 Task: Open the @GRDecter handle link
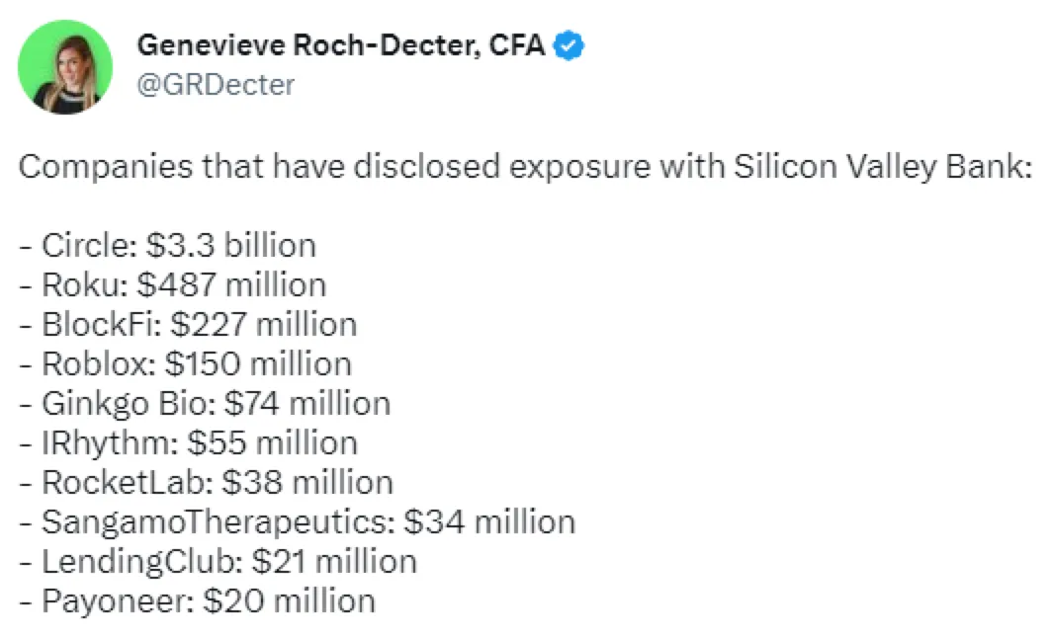click(217, 85)
